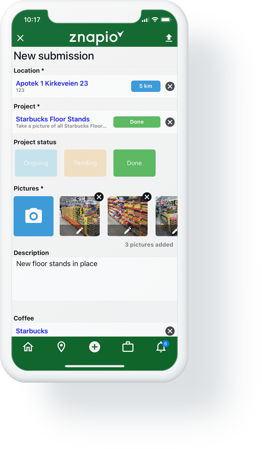Remove the Apotek 1 Kirkeveien 23 location
262x449 pixels.
tap(170, 86)
